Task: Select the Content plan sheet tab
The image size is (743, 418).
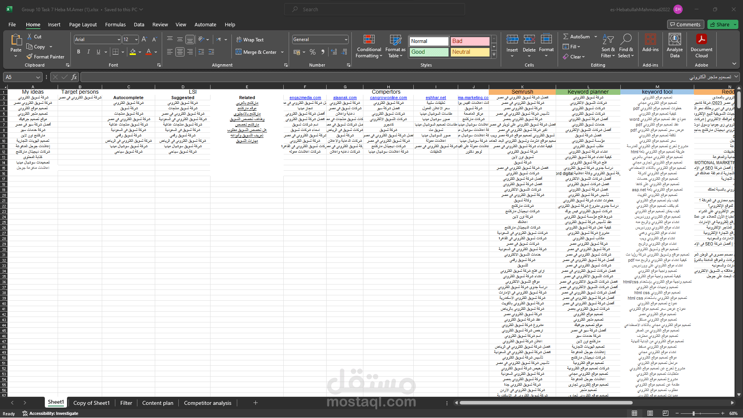Action: pos(158,403)
